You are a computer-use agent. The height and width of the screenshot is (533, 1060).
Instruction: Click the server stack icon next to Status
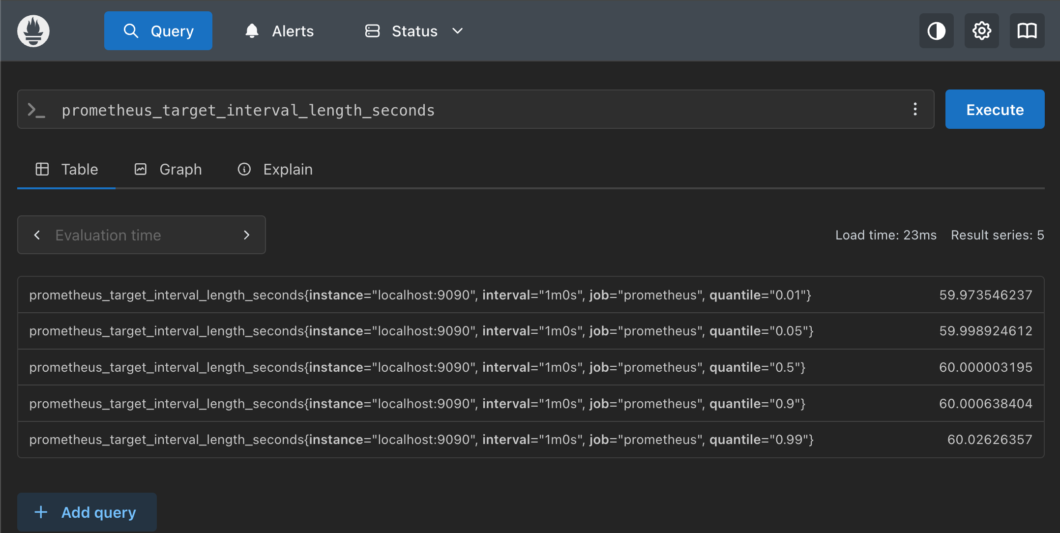(x=372, y=30)
